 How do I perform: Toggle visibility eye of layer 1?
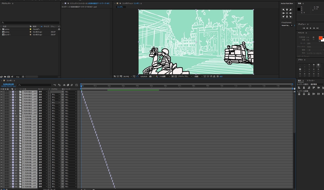click(x=1, y=92)
